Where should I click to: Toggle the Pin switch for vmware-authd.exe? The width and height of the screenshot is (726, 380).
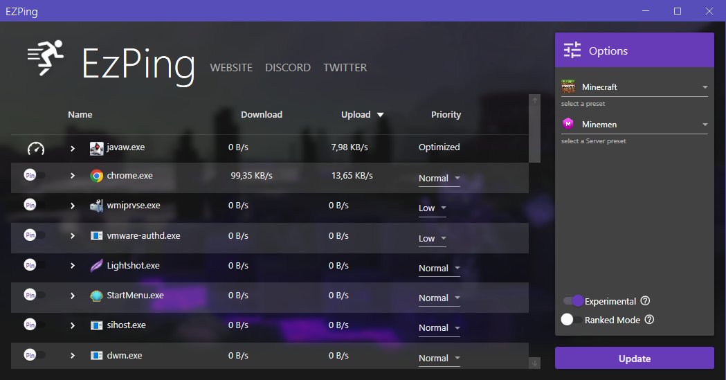click(35, 235)
